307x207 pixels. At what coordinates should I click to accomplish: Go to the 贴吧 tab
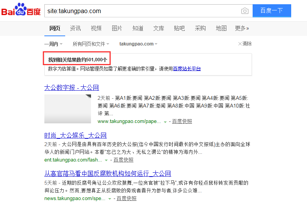[x=179, y=29]
